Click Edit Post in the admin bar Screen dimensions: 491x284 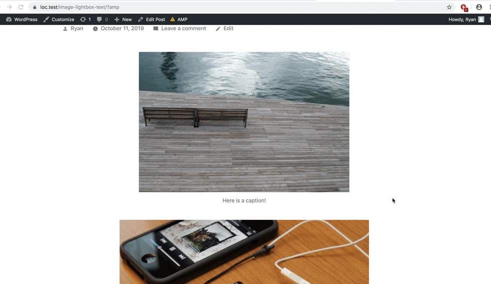click(151, 19)
